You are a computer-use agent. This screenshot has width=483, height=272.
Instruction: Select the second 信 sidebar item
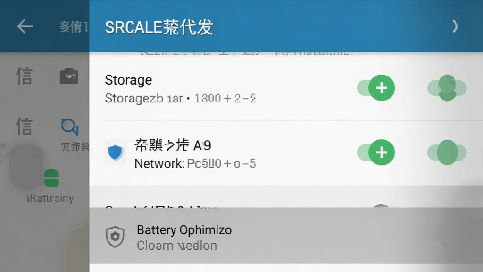coord(24,126)
